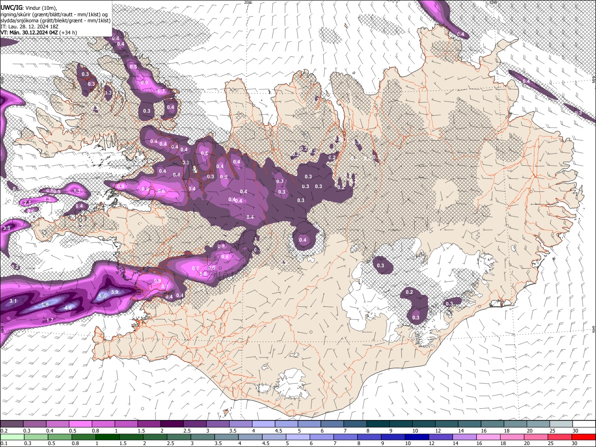596x447 pixels.
Task: Pick the rain-row swatch between 3 and 3.5
Action: 203,437
